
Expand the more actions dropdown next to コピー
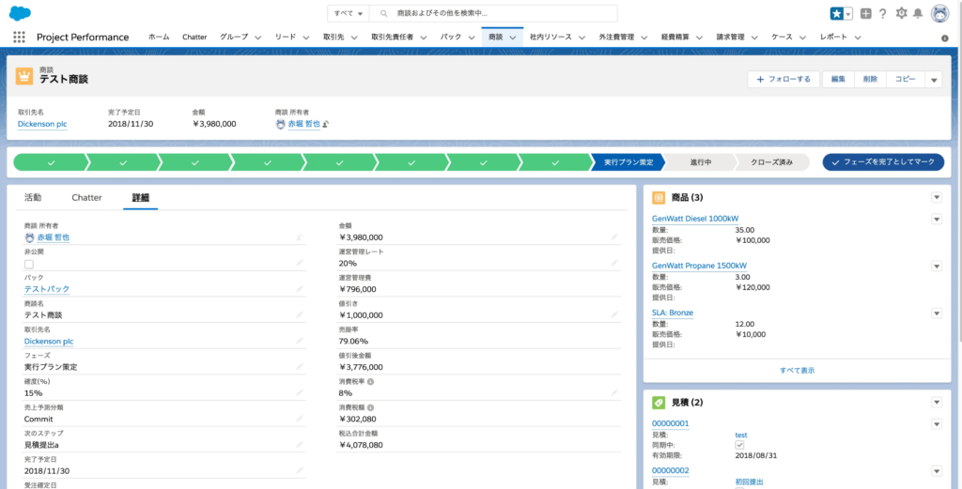pos(933,80)
